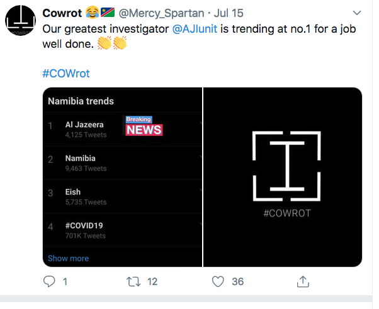
Task: Click Show more trends
Action: click(68, 258)
